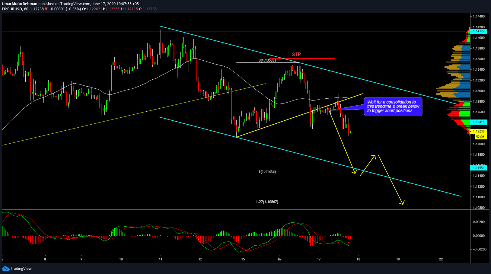Click date label 22 on time axis
The width and height of the screenshot is (491, 274).
pyautogui.click(x=441, y=259)
